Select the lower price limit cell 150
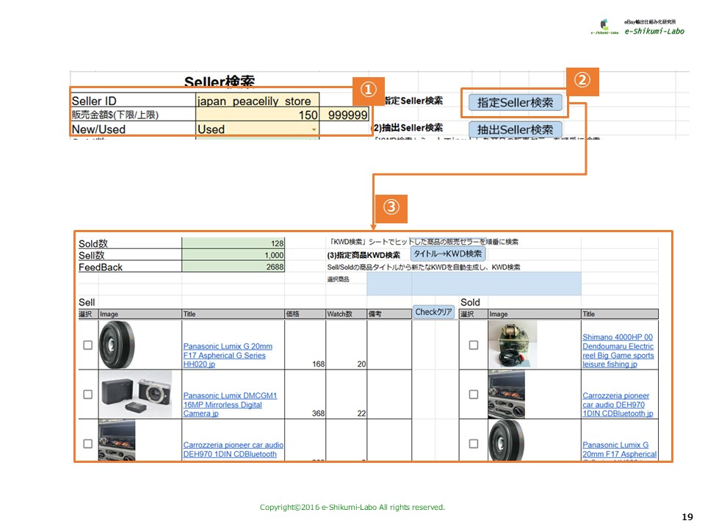Viewport: 705px width, 529px height. [x=257, y=115]
